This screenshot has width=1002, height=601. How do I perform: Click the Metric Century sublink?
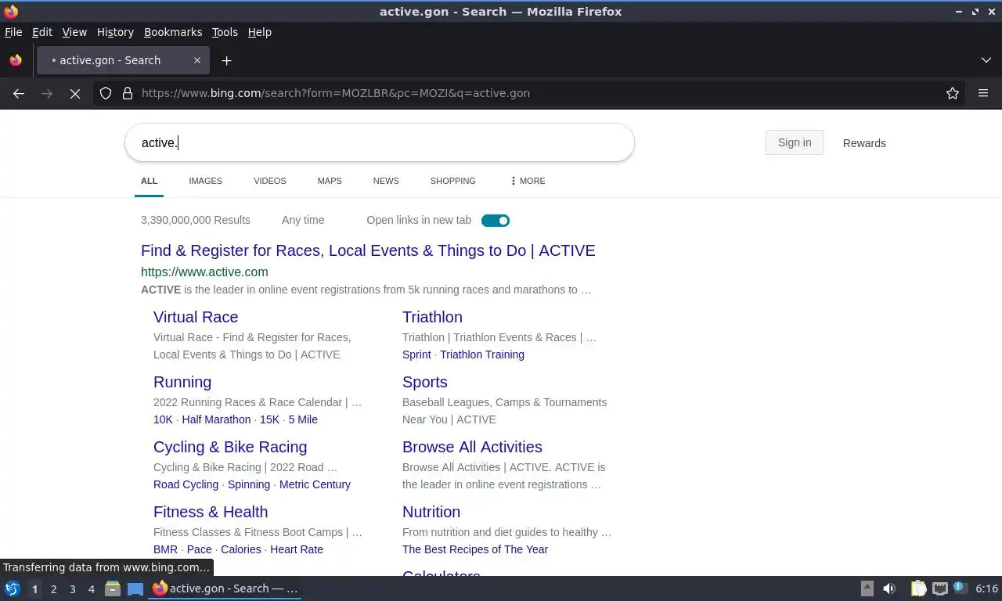(x=315, y=484)
